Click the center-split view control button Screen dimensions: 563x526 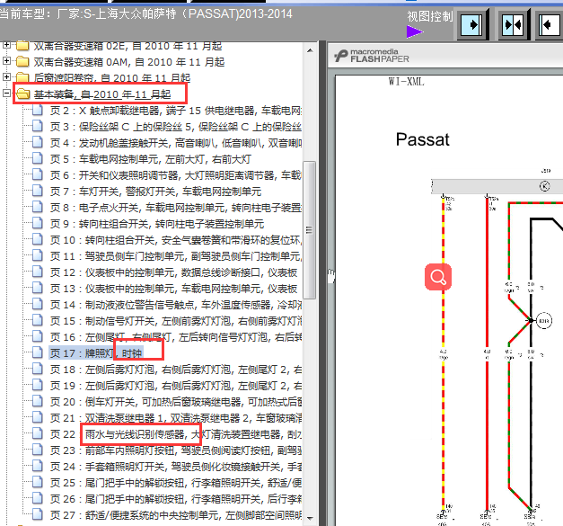point(514,24)
